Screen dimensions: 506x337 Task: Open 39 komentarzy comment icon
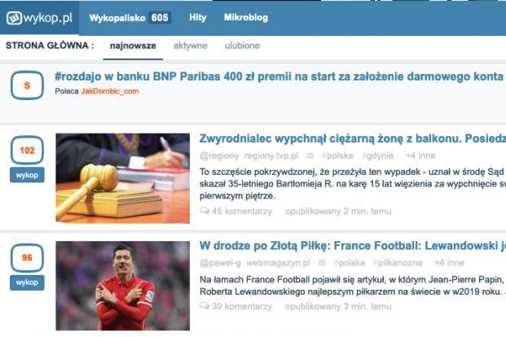[x=205, y=306]
